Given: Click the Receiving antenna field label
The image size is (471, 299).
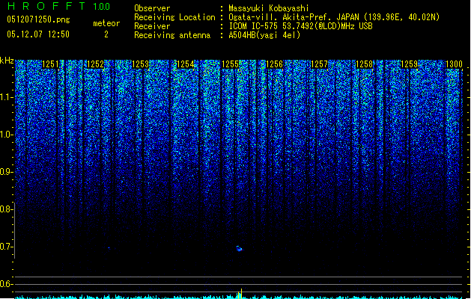Looking at the screenshot, I should pos(172,35).
